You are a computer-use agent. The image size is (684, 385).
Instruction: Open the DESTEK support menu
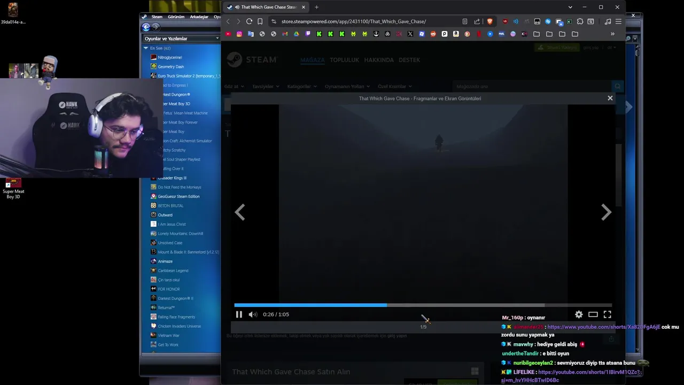point(409,60)
